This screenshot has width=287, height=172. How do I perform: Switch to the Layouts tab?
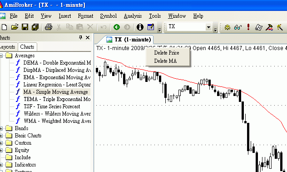tap(8, 47)
